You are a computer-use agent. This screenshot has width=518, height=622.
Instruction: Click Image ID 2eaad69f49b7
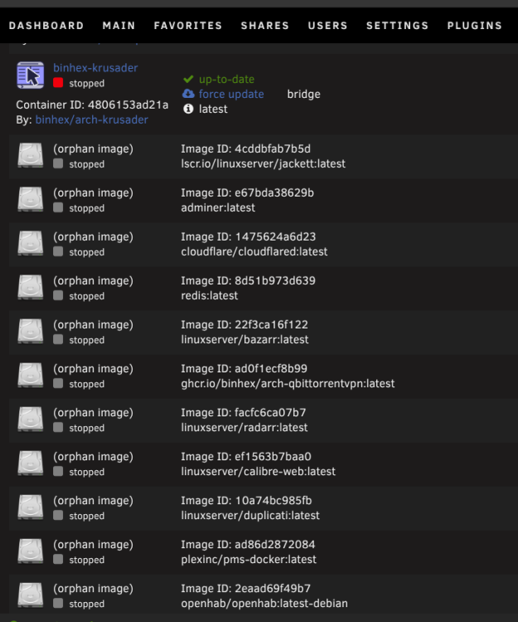pyautogui.click(x=245, y=589)
